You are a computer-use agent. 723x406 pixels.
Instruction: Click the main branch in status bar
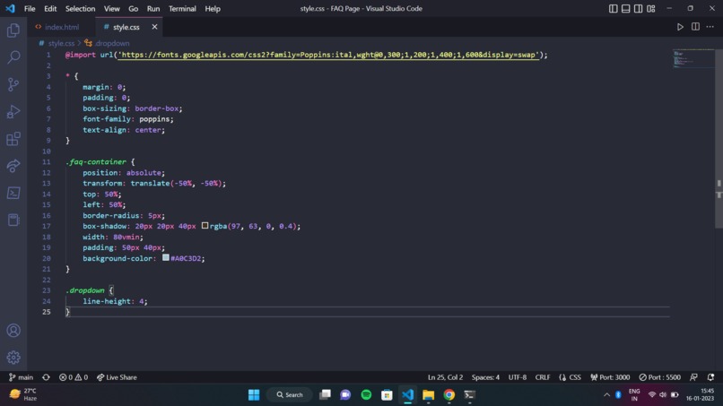click(21, 377)
